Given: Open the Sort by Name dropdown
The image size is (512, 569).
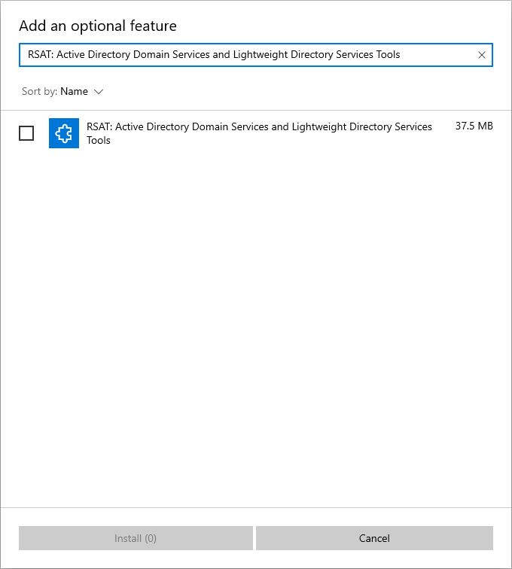Looking at the screenshot, I should click(x=62, y=91).
